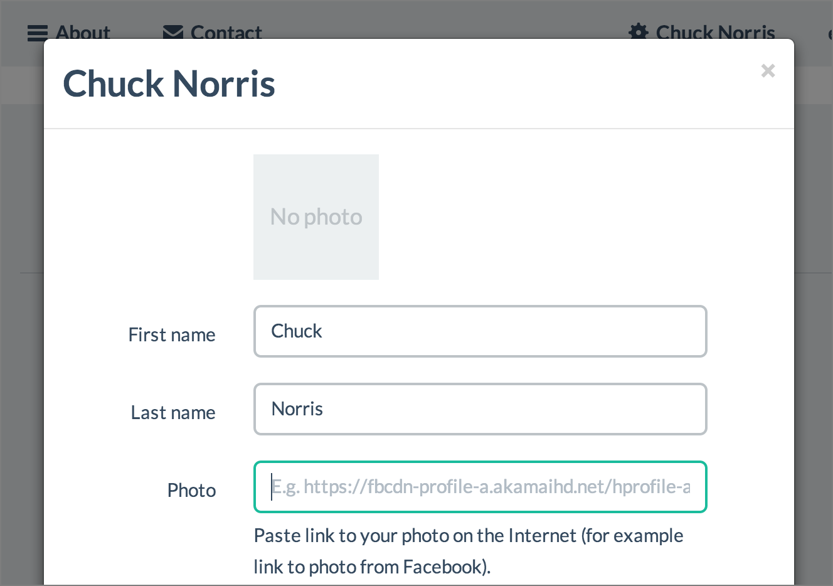Click the Paste link help text
833x586 pixels.
(x=468, y=536)
